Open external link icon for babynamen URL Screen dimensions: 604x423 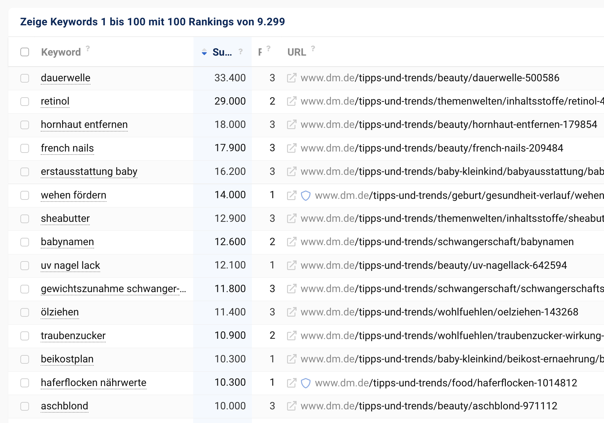[x=291, y=242]
